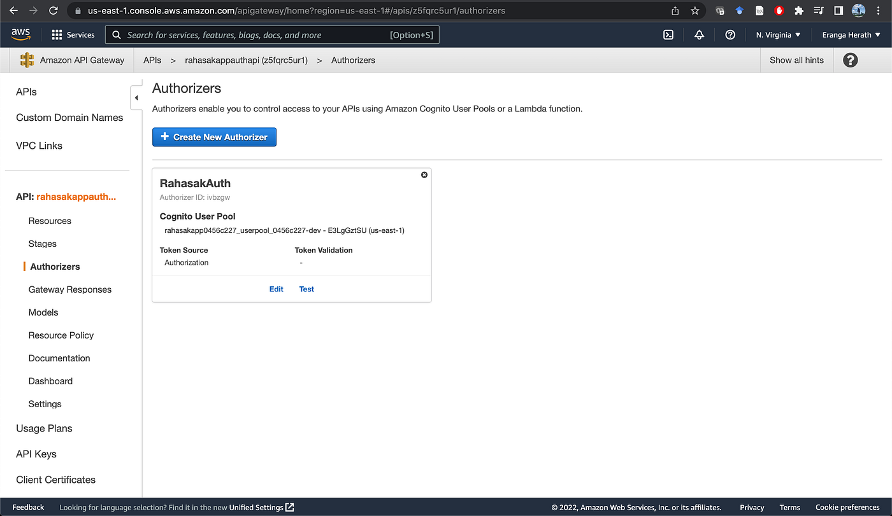Viewport: 892px width, 516px height.
Task: Open Client Certificates
Action: (55, 480)
